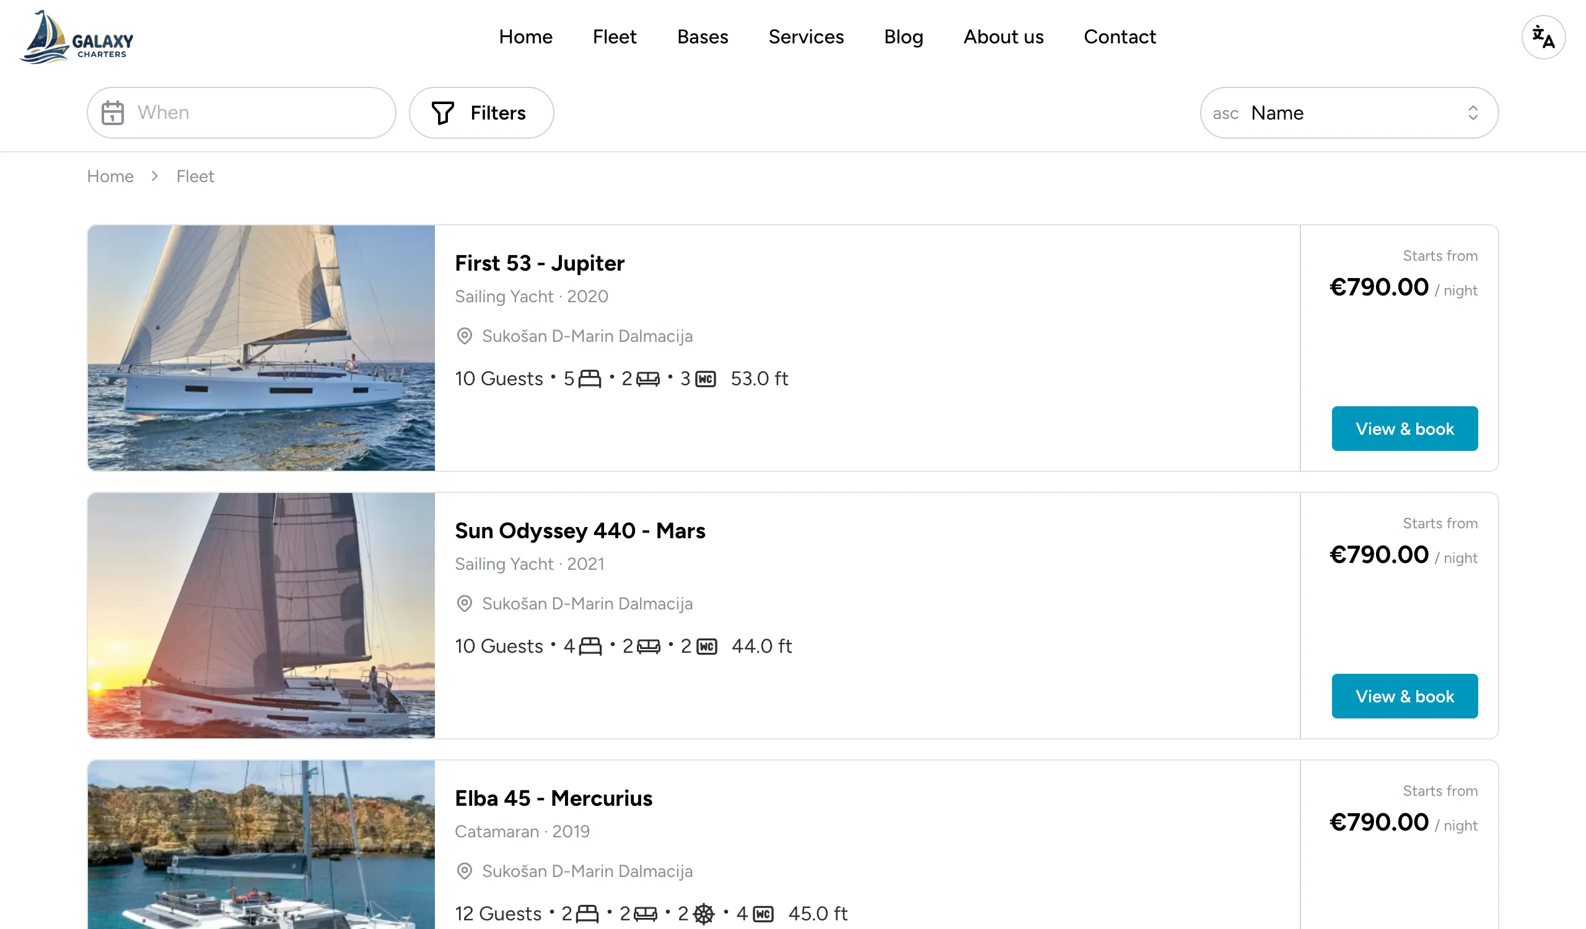Image resolution: width=1586 pixels, height=929 pixels.
Task: Open About us in the navigation menu
Action: pyautogui.click(x=1003, y=37)
